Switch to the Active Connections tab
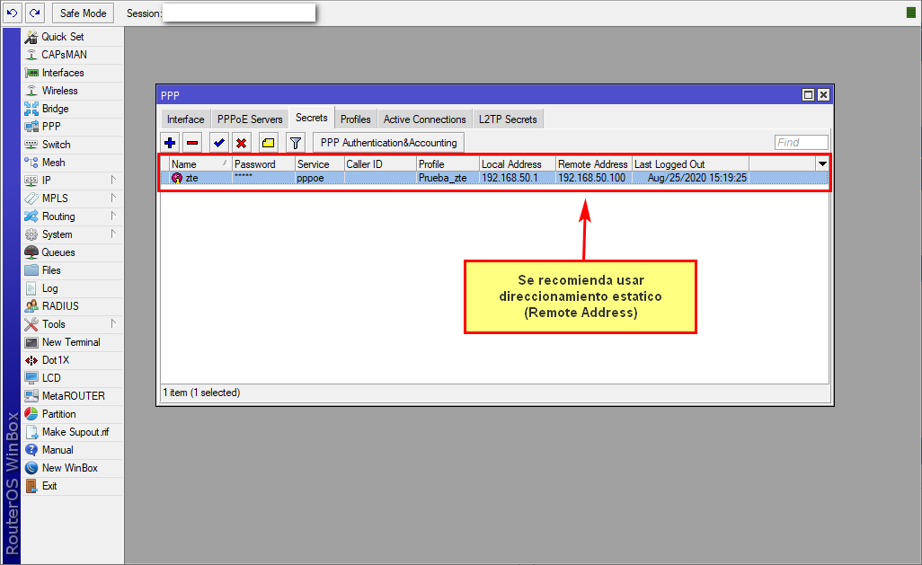Screen dimensions: 922x565 pyautogui.click(x=424, y=119)
